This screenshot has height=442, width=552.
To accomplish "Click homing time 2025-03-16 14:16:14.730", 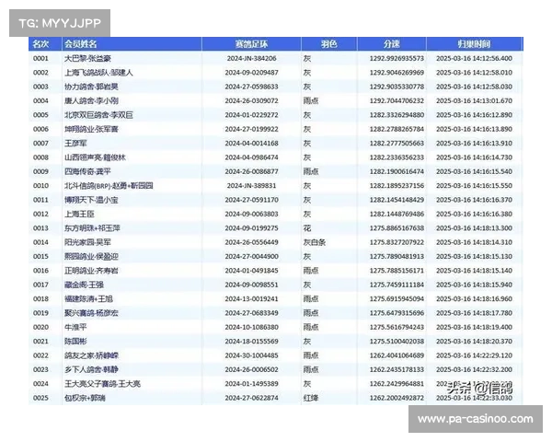I will coord(474,157).
